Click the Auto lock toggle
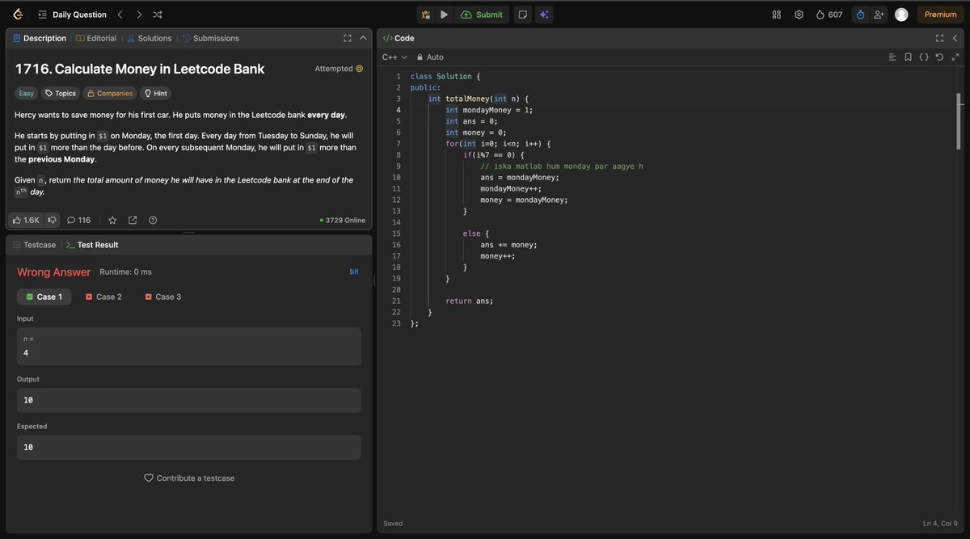This screenshot has width=970, height=539. pyautogui.click(x=430, y=57)
